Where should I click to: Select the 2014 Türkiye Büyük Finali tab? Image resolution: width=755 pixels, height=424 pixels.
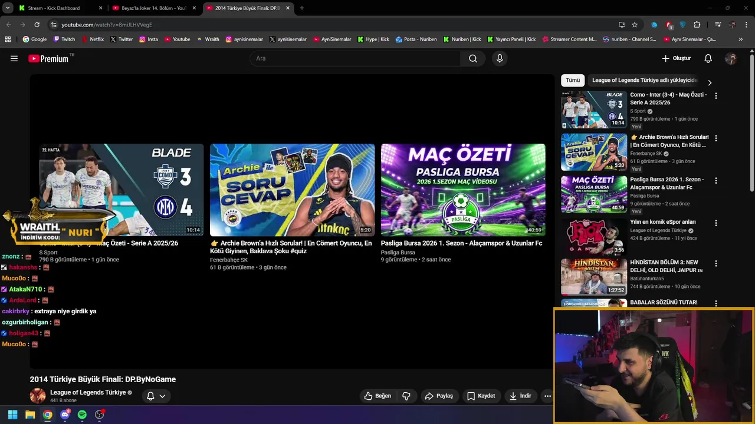[248, 8]
